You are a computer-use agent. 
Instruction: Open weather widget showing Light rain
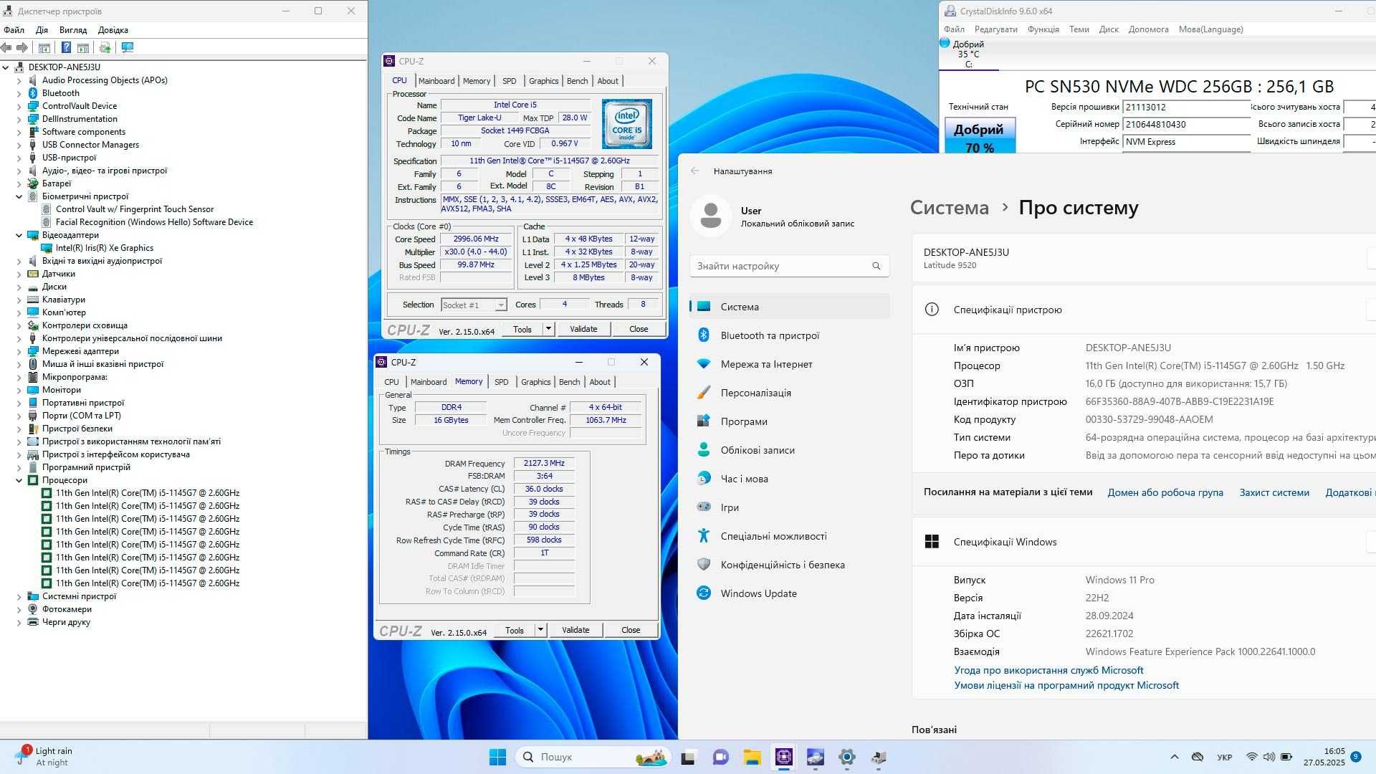tap(44, 757)
